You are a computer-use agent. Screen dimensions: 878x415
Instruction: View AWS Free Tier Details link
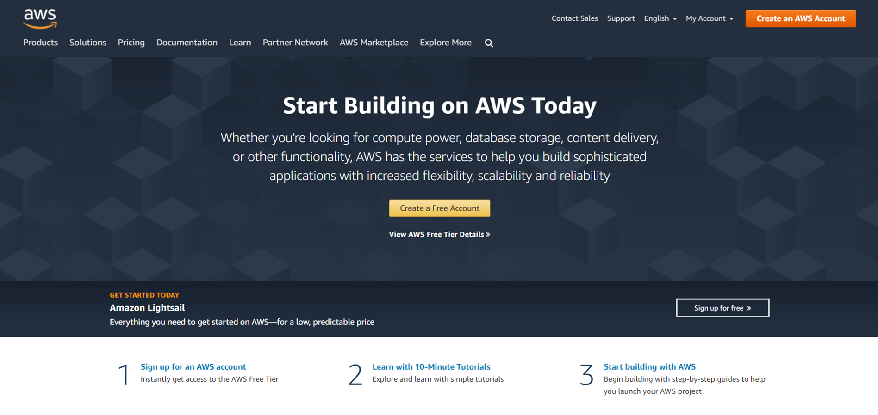point(440,234)
